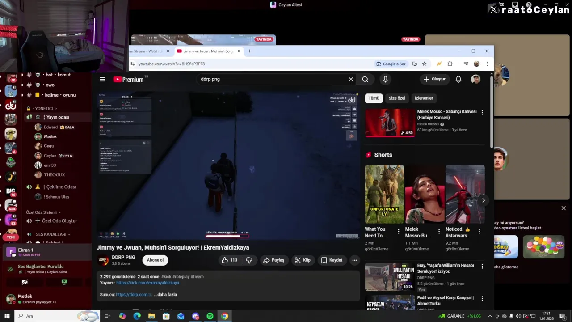Open the 'Noticed. #starwars' short thumbnail
572x322 pixels.
tap(465, 194)
